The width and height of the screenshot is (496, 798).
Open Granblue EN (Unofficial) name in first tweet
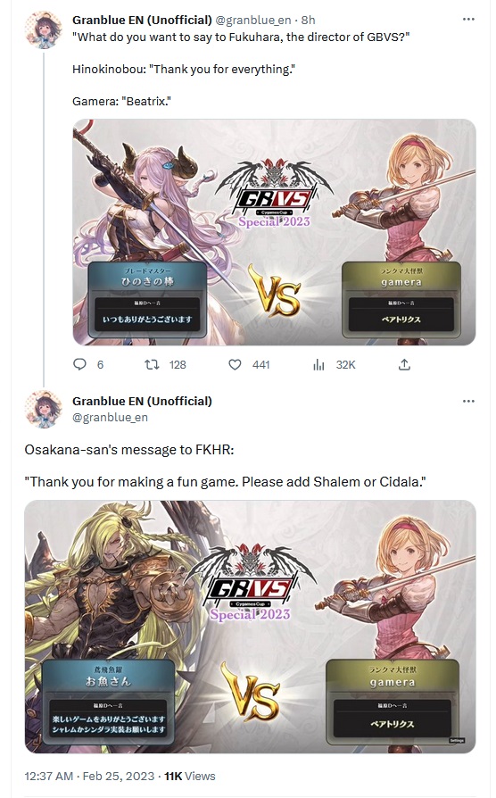coord(142,20)
